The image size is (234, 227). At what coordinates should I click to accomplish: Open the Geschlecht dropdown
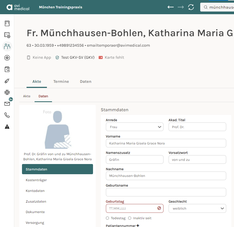point(197,208)
